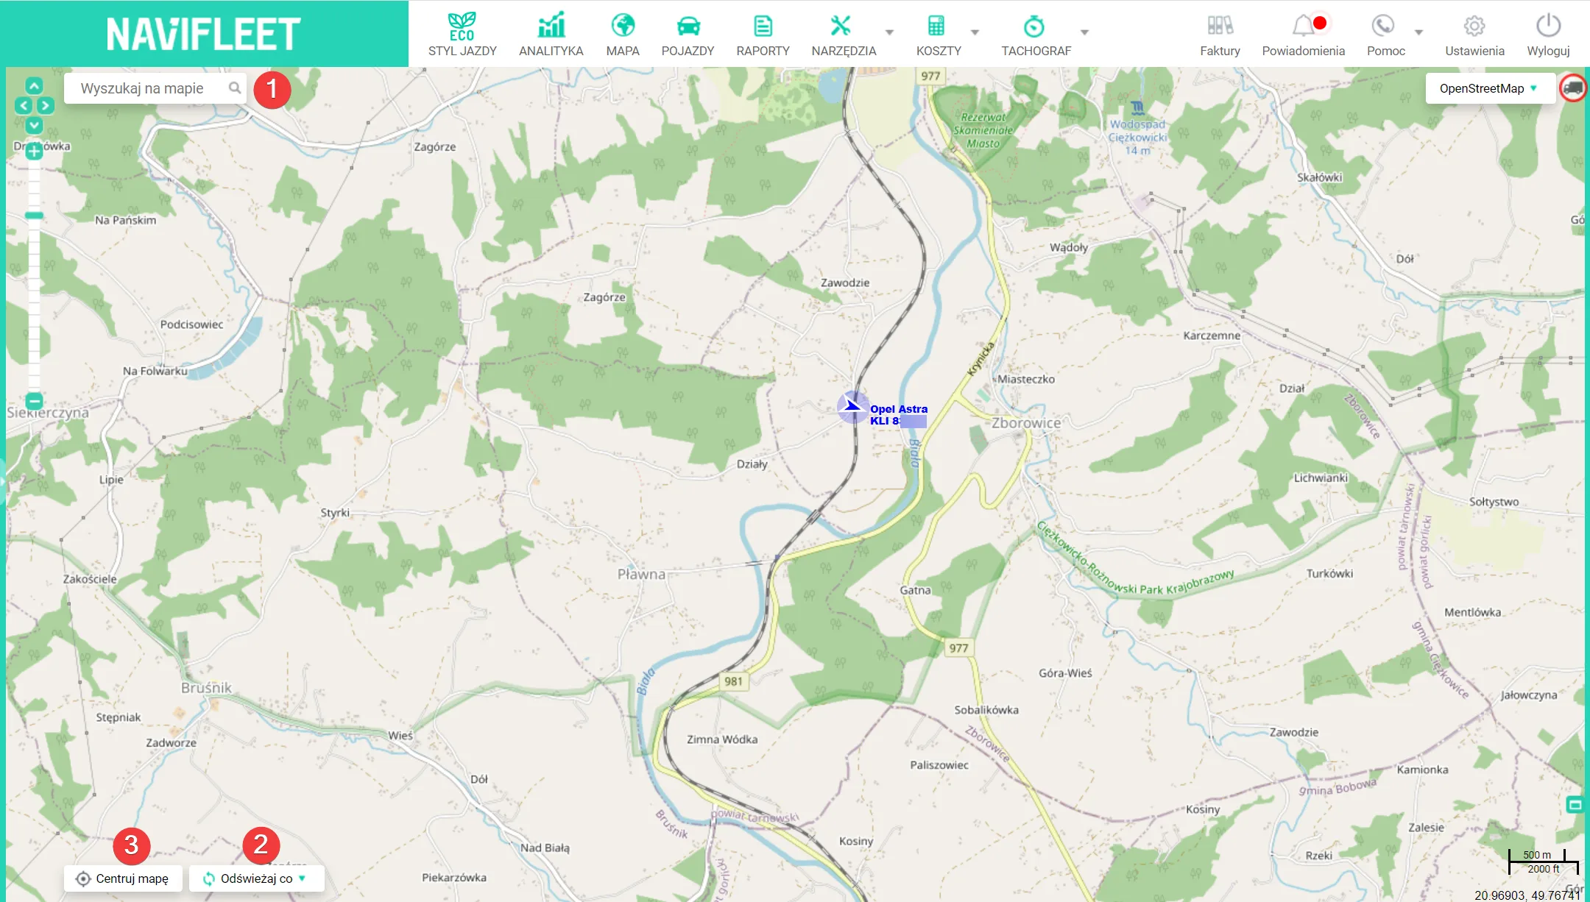Open Faktury invoices

[1220, 34]
